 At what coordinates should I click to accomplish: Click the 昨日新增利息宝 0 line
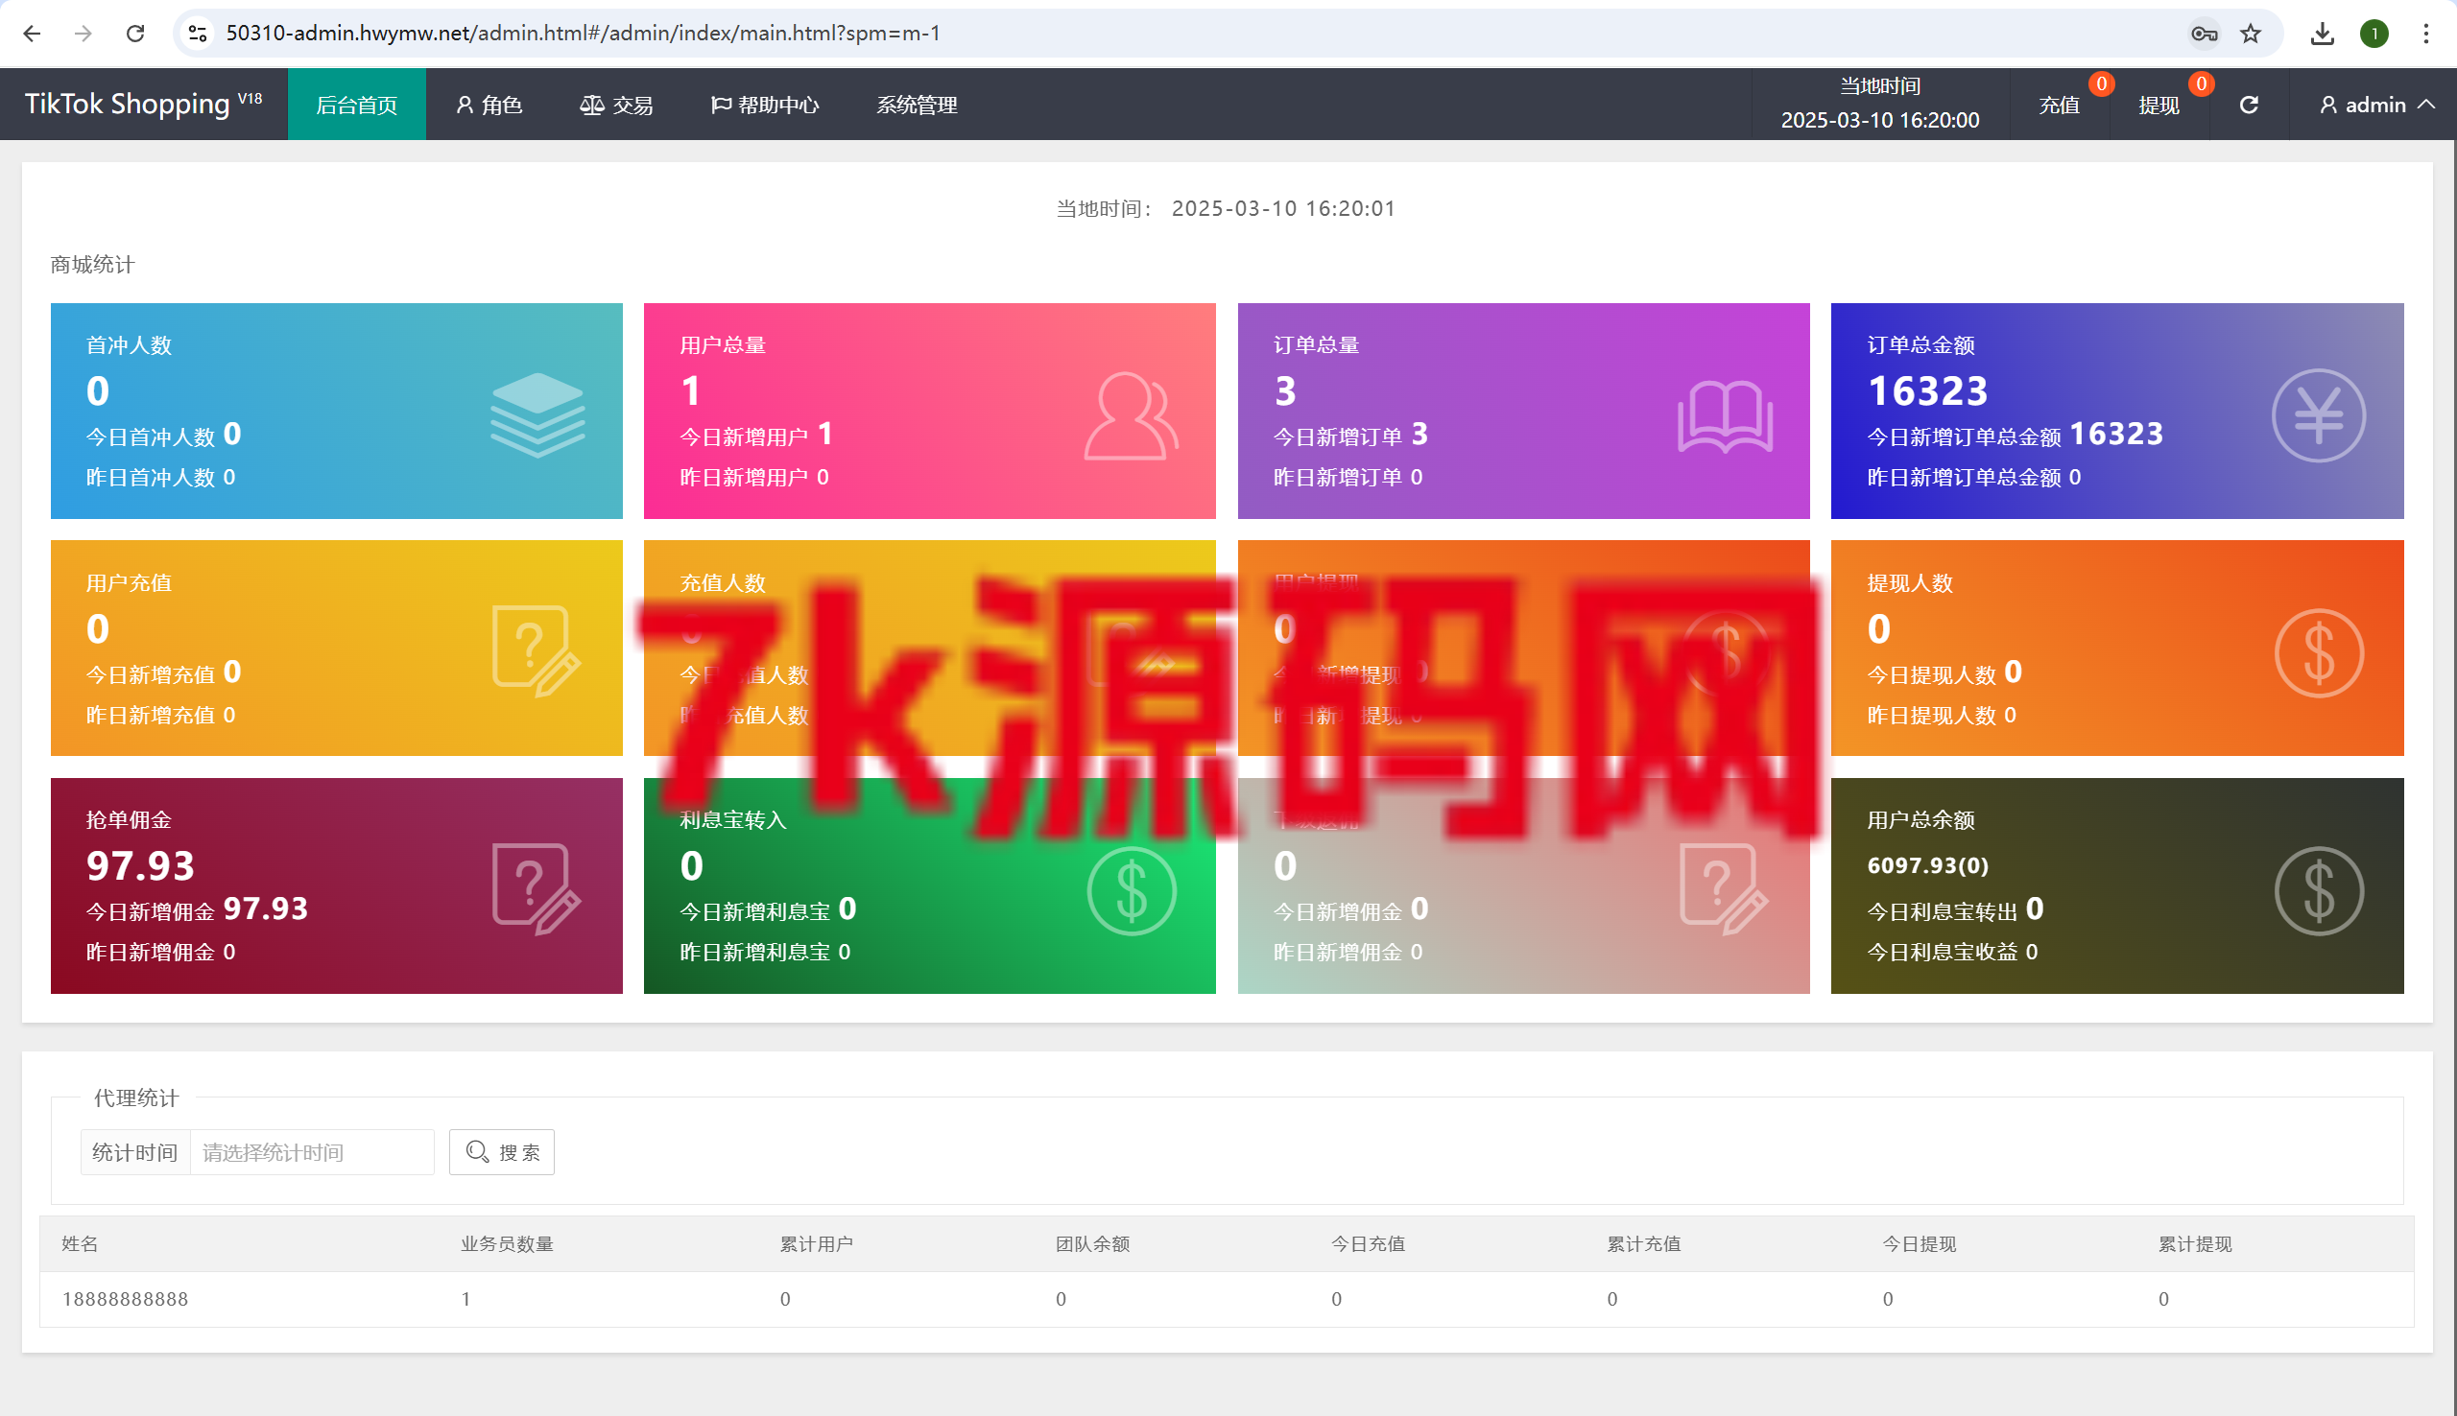click(x=765, y=952)
